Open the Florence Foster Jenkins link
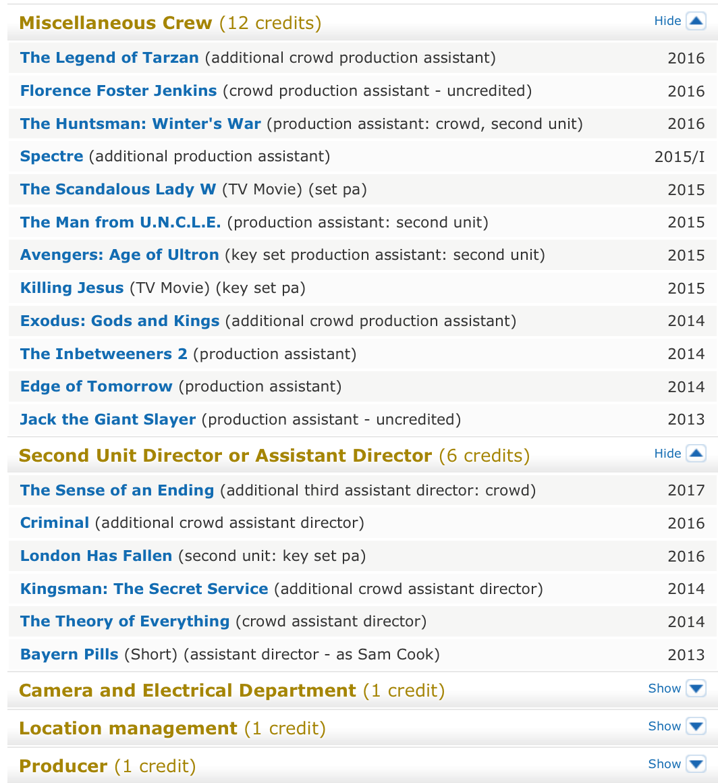The height and width of the screenshot is (783, 718). tap(118, 91)
